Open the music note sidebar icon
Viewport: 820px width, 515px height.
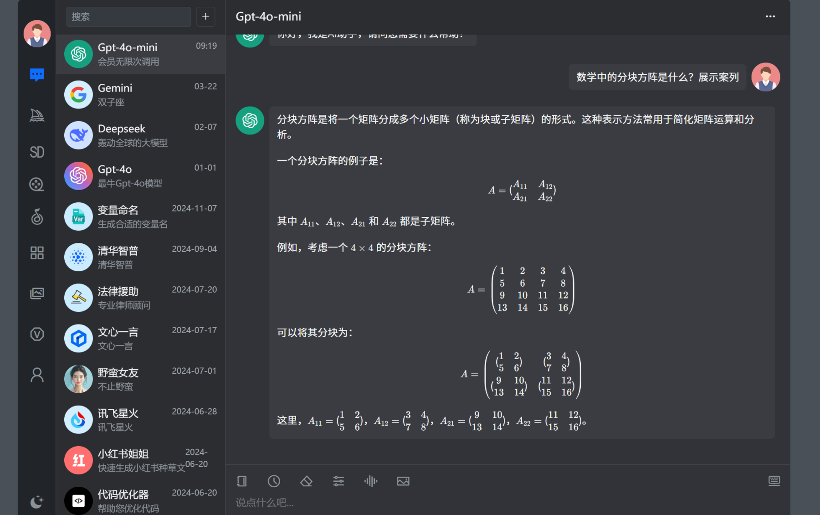pos(37,216)
